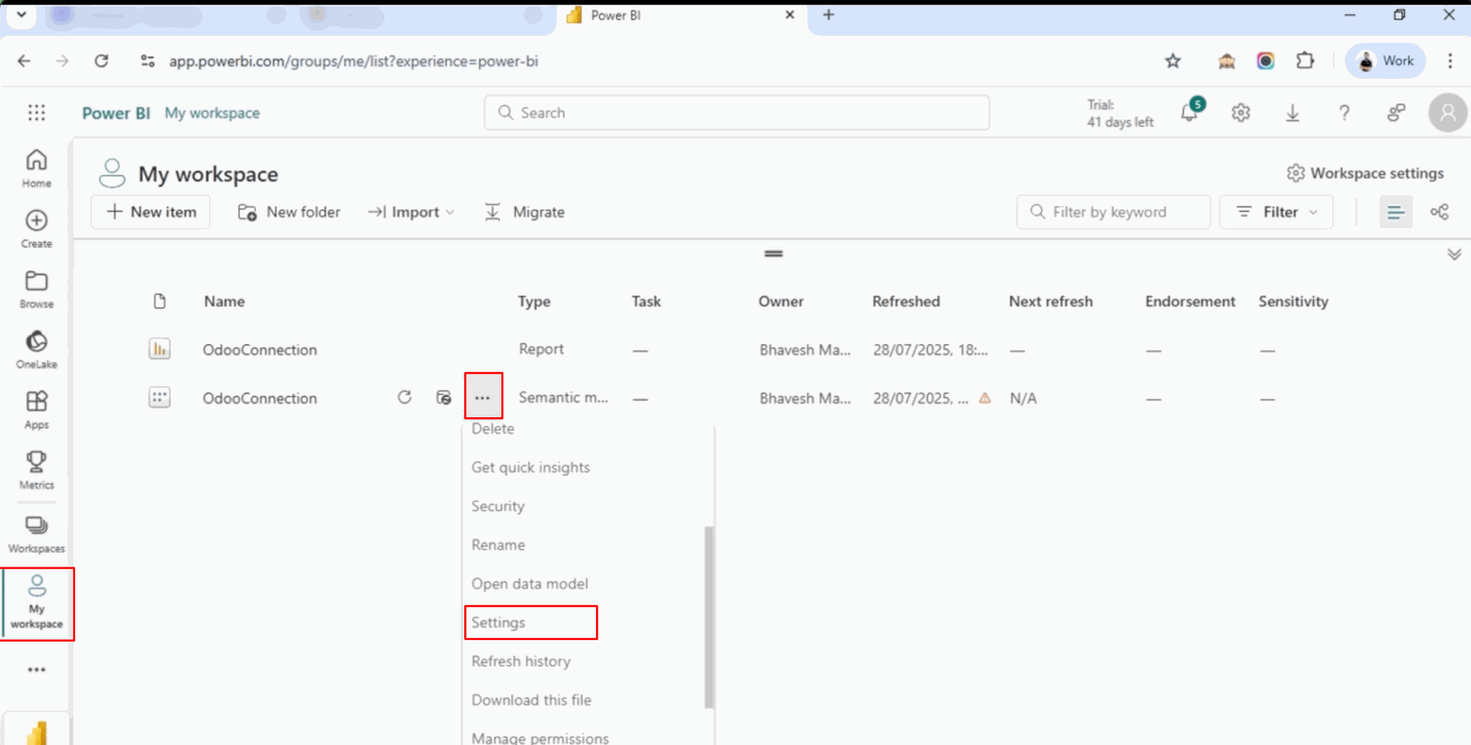1471x745 pixels.
Task: Open Create in the left sidebar
Action: pos(36,229)
